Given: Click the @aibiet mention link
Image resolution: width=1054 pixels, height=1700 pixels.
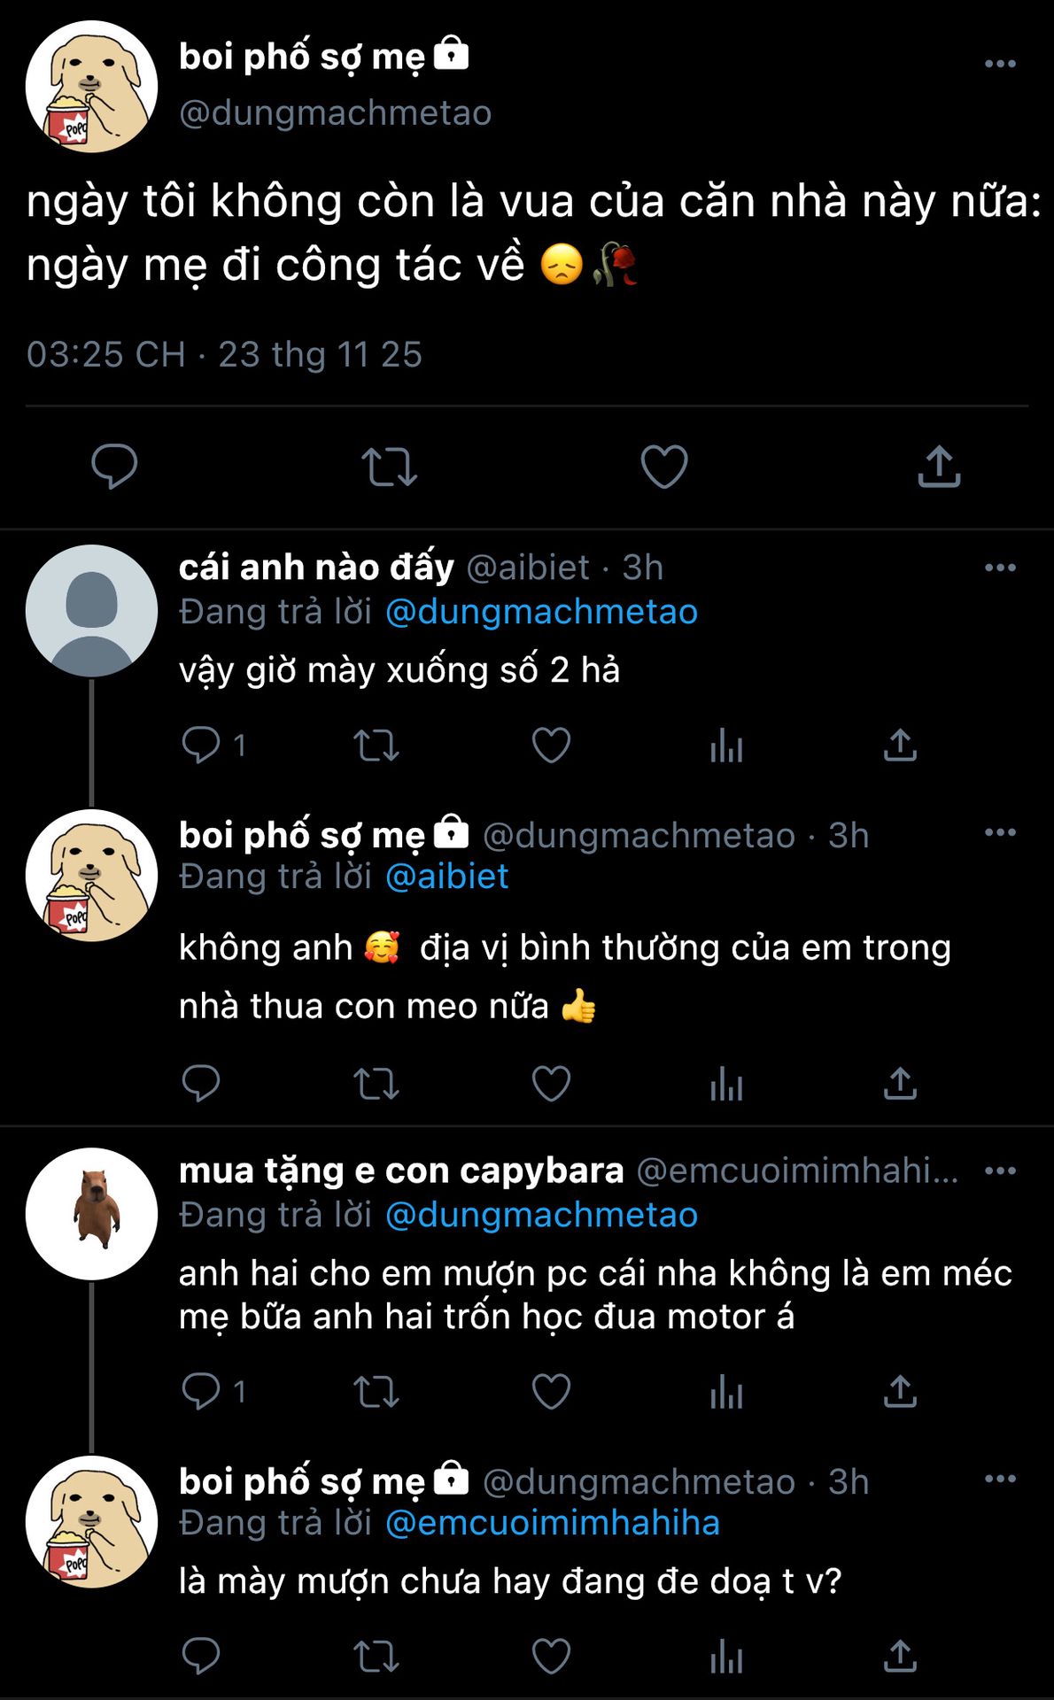Looking at the screenshot, I should pos(447,877).
